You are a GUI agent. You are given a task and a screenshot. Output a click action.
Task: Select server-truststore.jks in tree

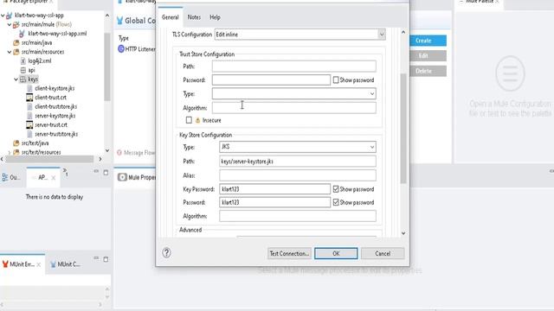point(56,134)
